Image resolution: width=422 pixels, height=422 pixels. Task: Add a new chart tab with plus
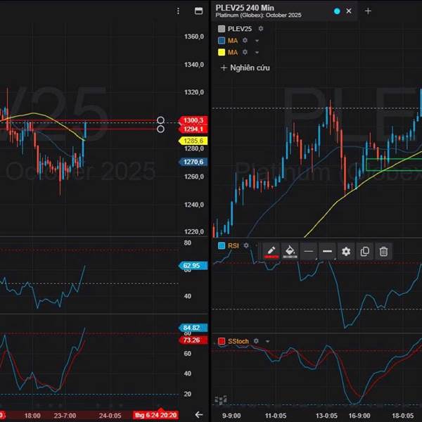tap(368, 11)
